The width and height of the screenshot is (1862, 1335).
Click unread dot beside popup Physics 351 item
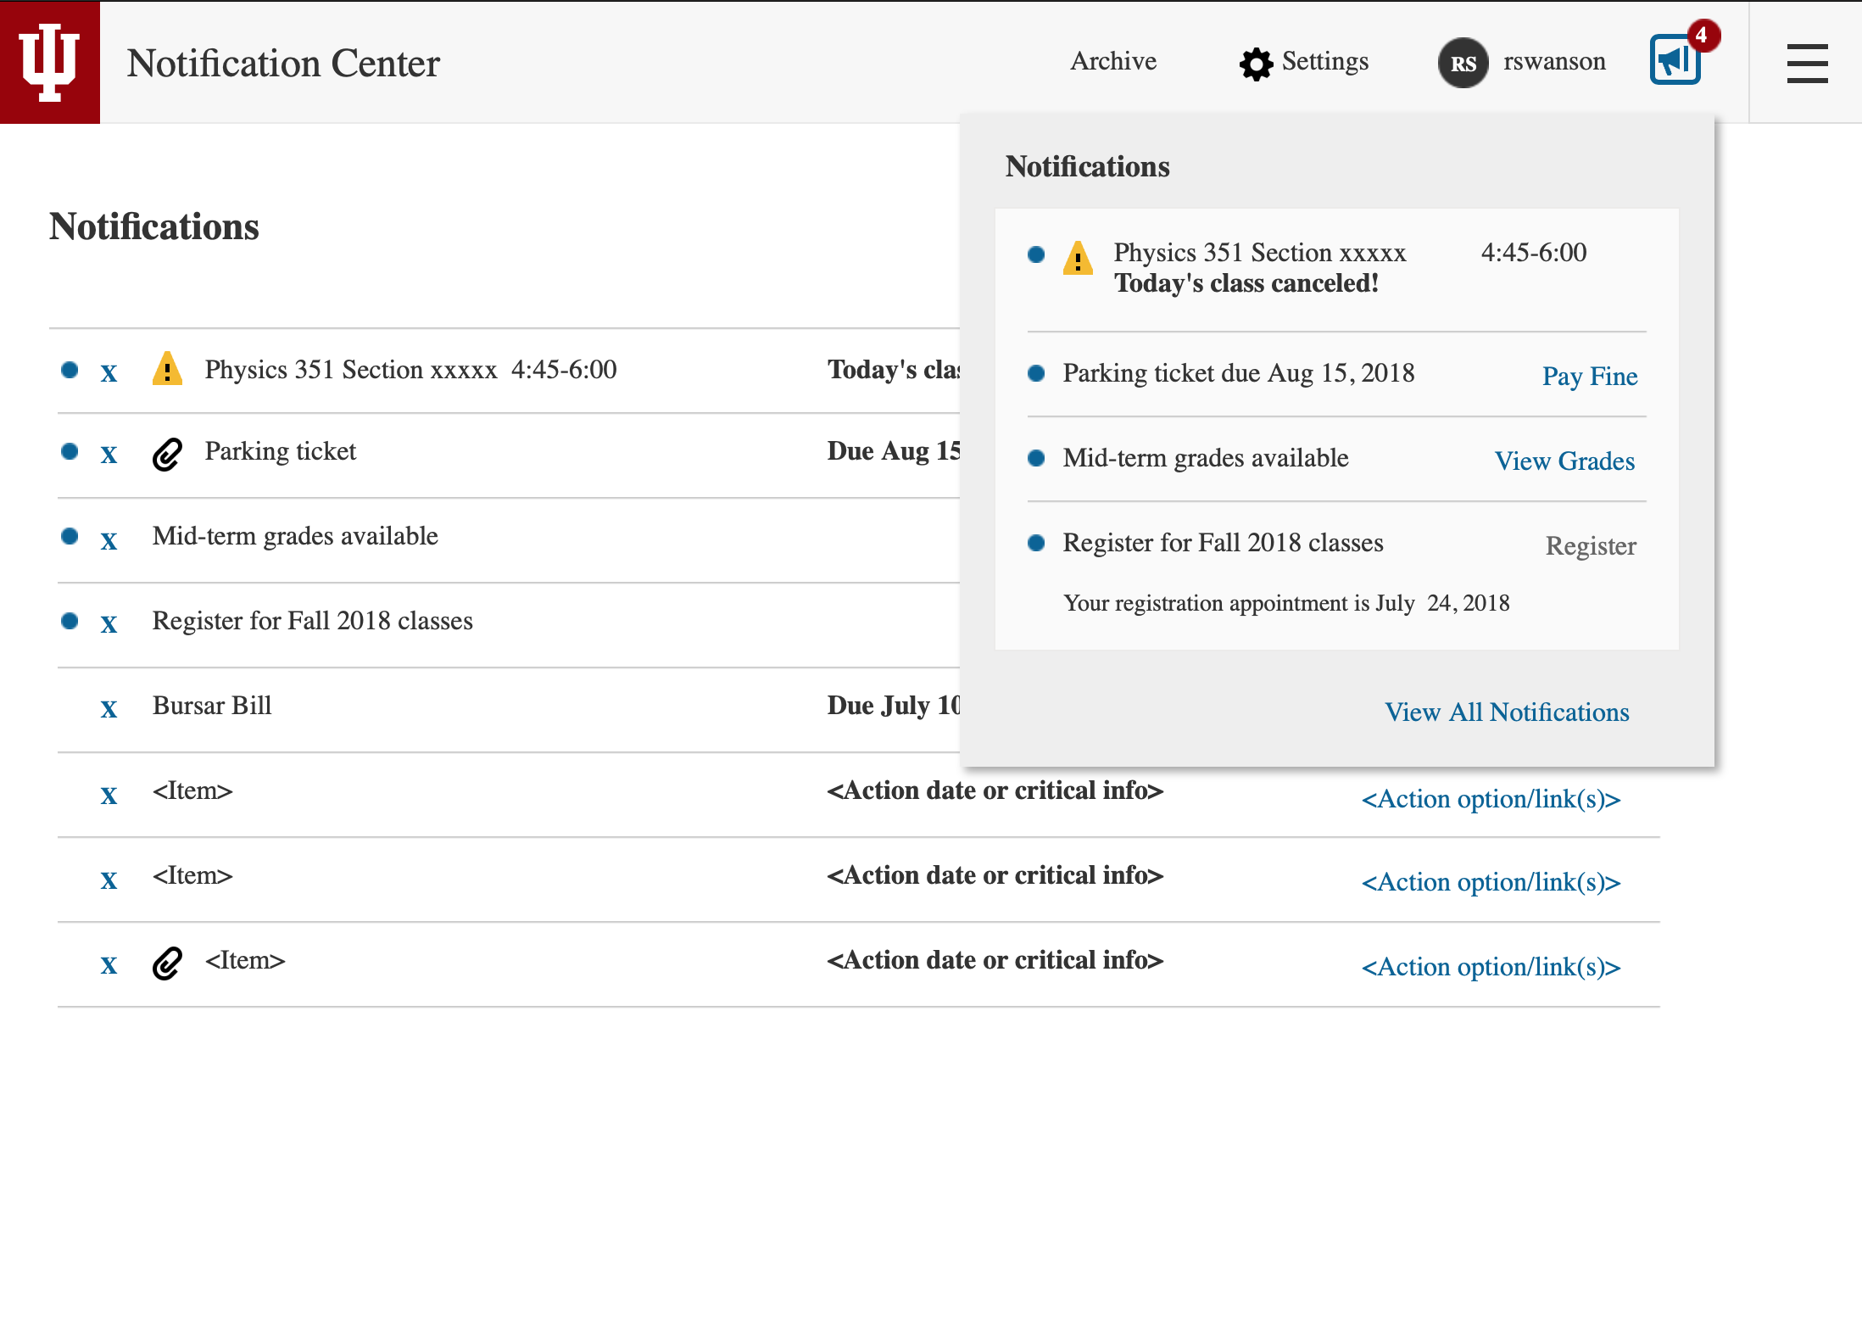tap(1035, 254)
